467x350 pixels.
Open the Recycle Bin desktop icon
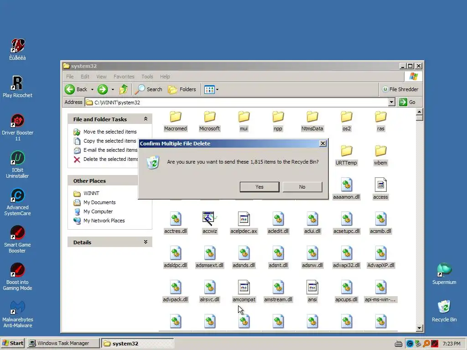pyautogui.click(x=444, y=311)
